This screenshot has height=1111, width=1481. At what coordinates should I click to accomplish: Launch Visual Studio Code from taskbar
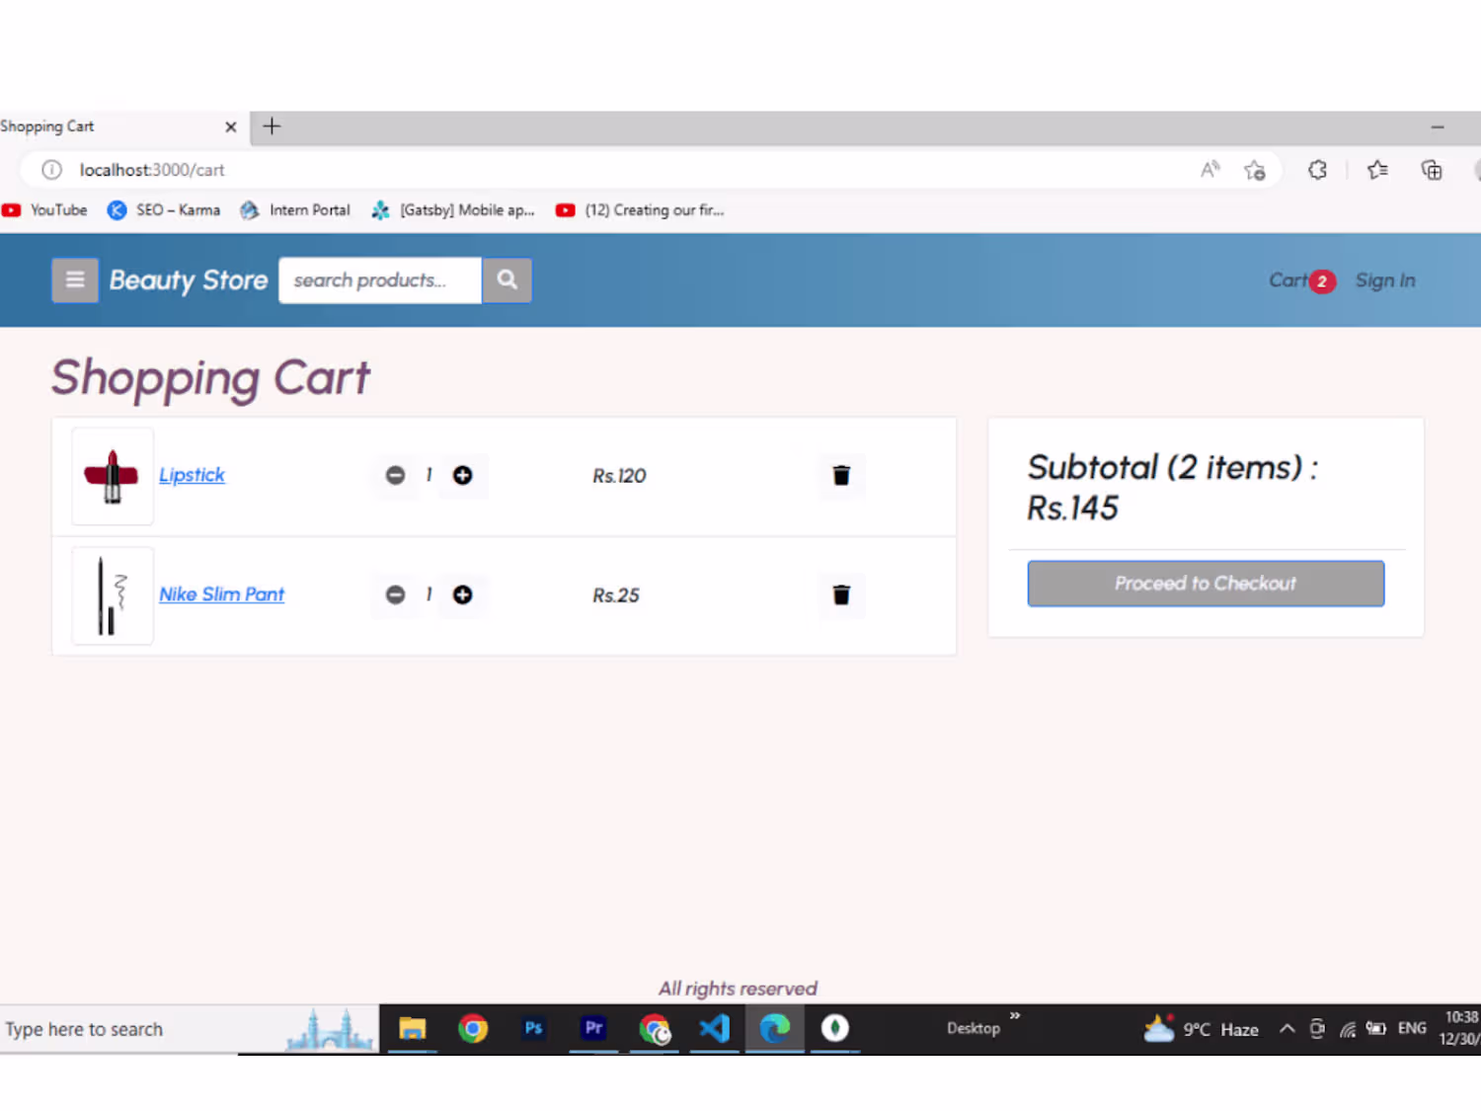[x=715, y=1029]
